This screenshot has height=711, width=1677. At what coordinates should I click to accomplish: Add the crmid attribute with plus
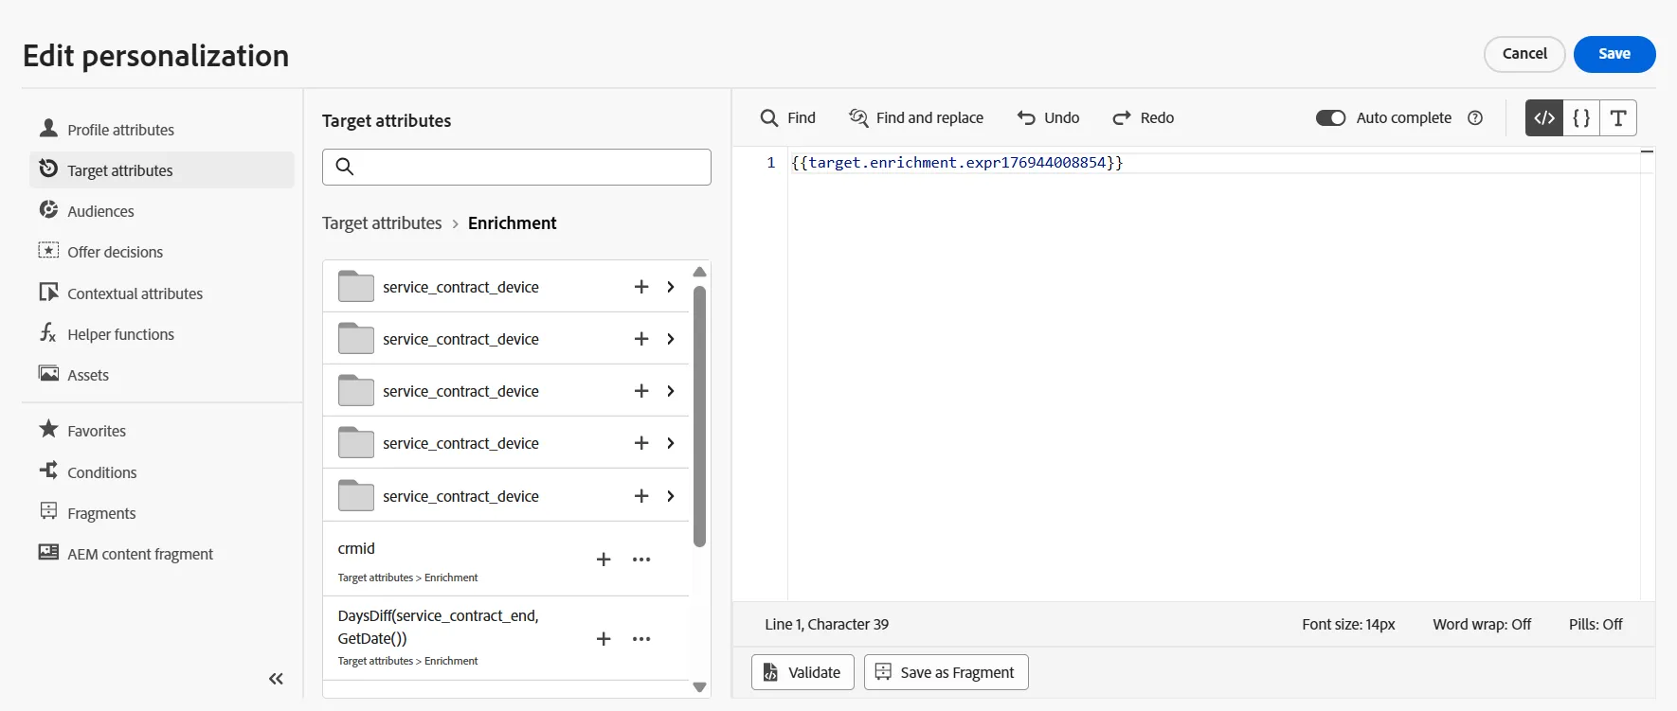(604, 560)
